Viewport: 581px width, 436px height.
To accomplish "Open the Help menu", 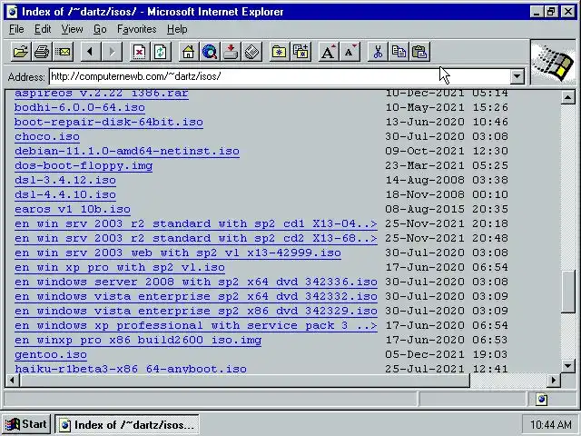I will pyautogui.click(x=177, y=29).
